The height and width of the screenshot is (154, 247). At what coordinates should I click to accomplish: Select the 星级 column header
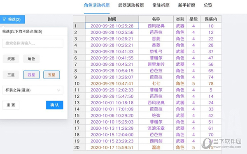click(193, 19)
